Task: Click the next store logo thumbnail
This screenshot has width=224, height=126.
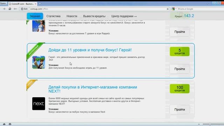Action: click(x=38, y=104)
